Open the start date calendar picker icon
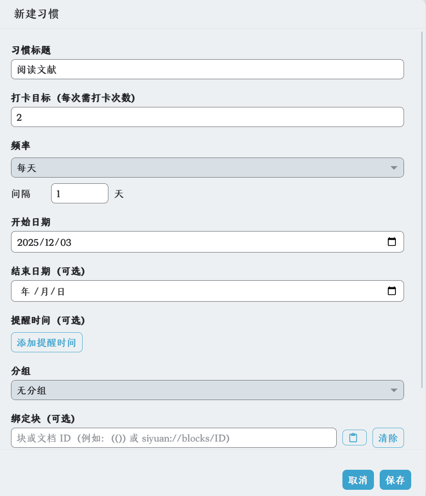Screen dimensions: 426x496 (392, 242)
